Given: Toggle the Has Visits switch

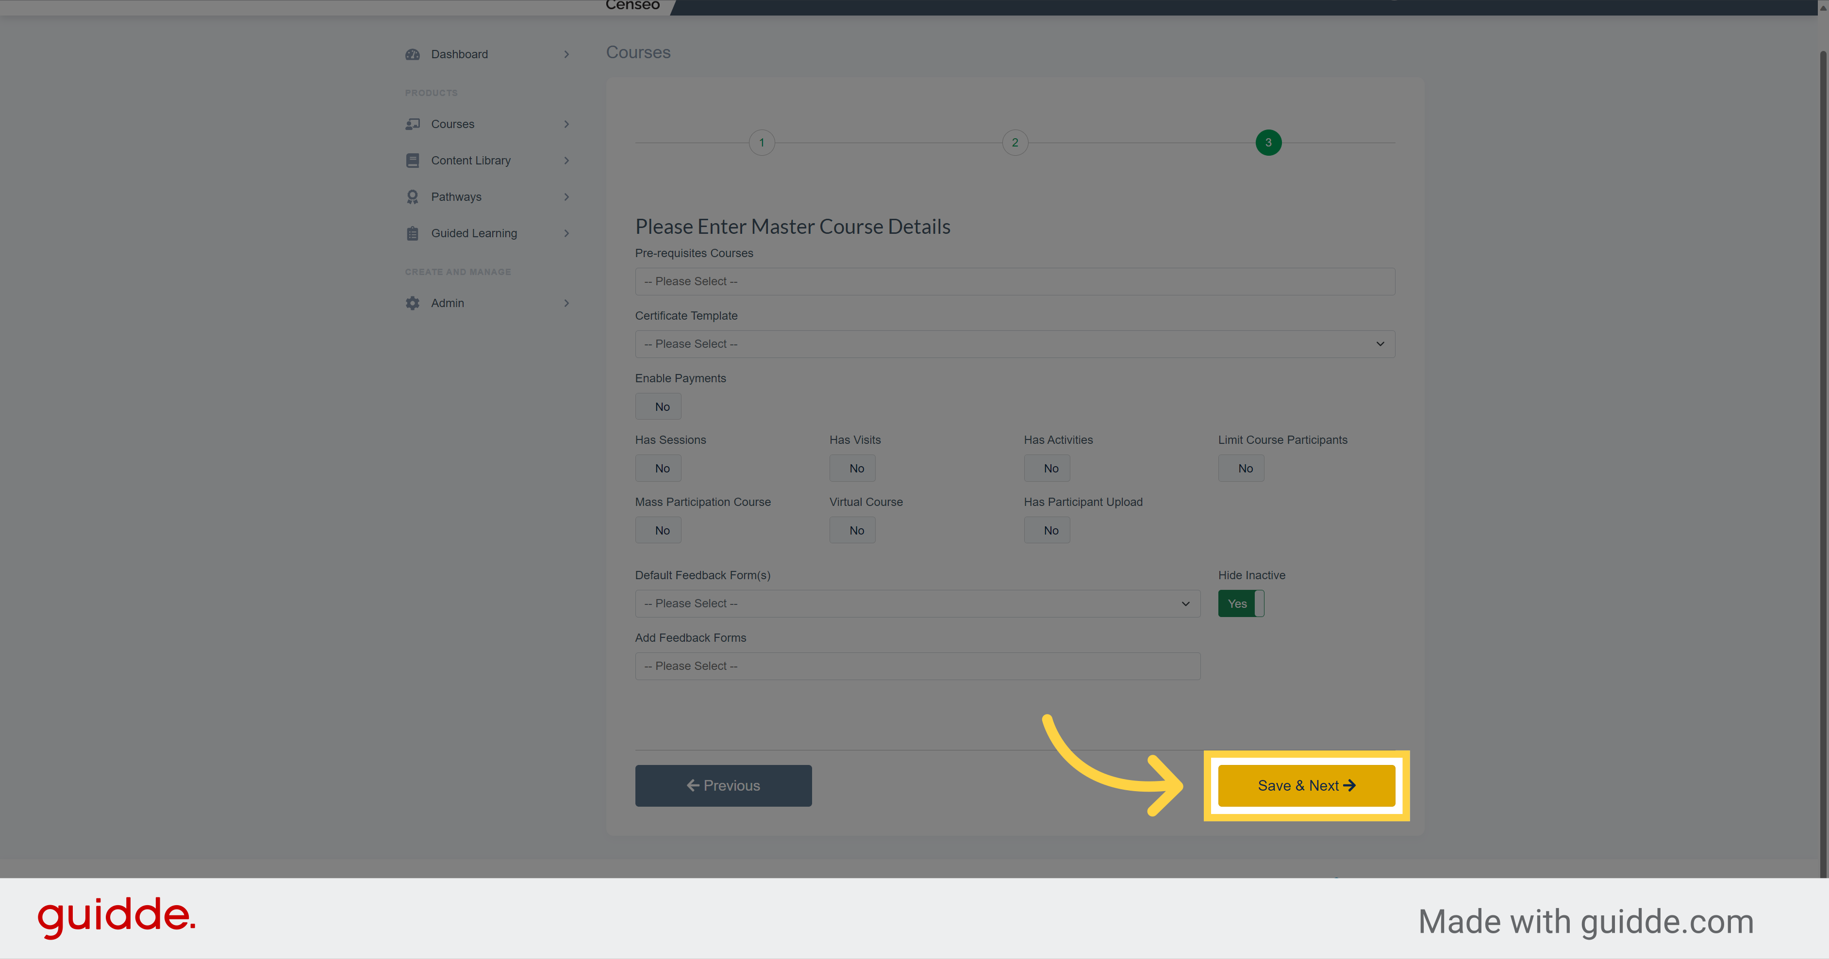Looking at the screenshot, I should 853,468.
